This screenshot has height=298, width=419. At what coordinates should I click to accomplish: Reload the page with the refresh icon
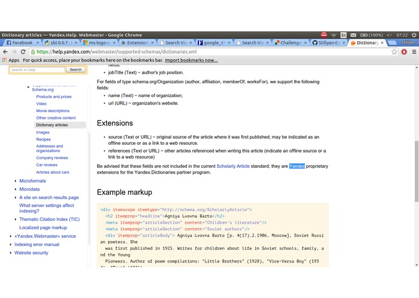pyautogui.click(x=23, y=52)
